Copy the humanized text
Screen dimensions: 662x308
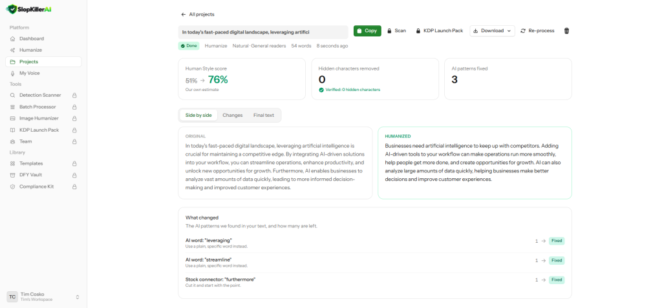367,31
